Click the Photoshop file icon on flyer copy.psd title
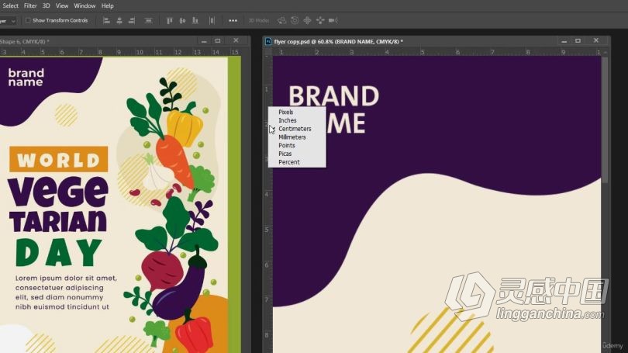The height and width of the screenshot is (353, 628). 268,41
